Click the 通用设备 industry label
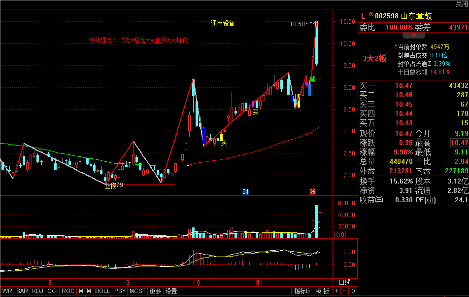469x297 pixels. [x=223, y=23]
